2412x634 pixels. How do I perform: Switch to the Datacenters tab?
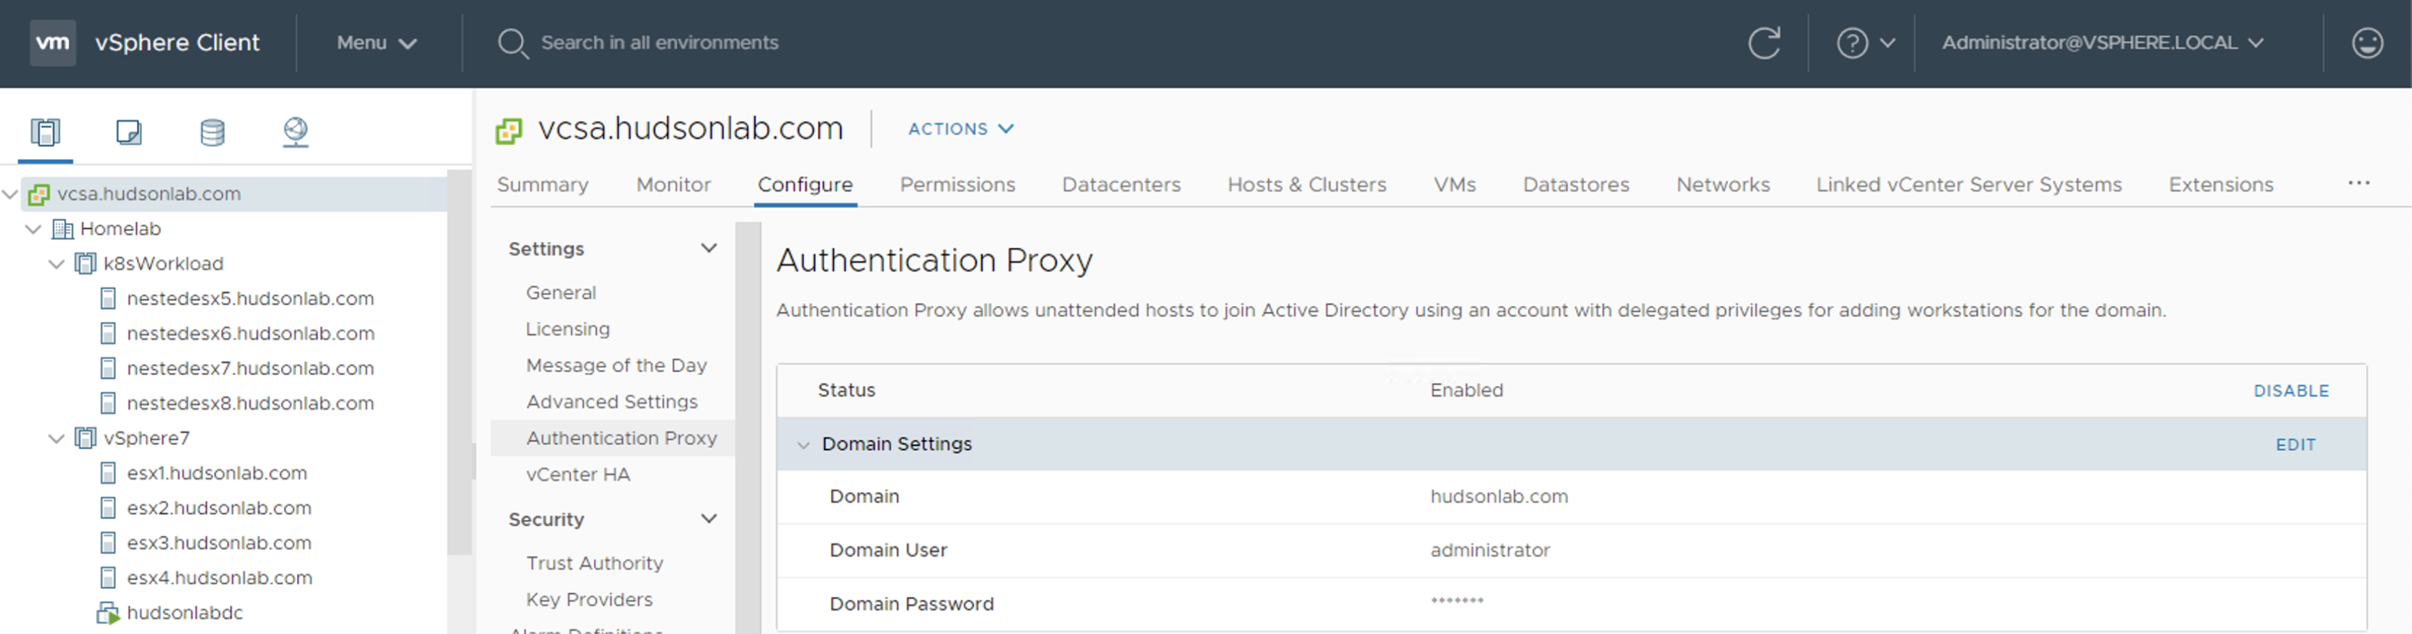pos(1121,184)
